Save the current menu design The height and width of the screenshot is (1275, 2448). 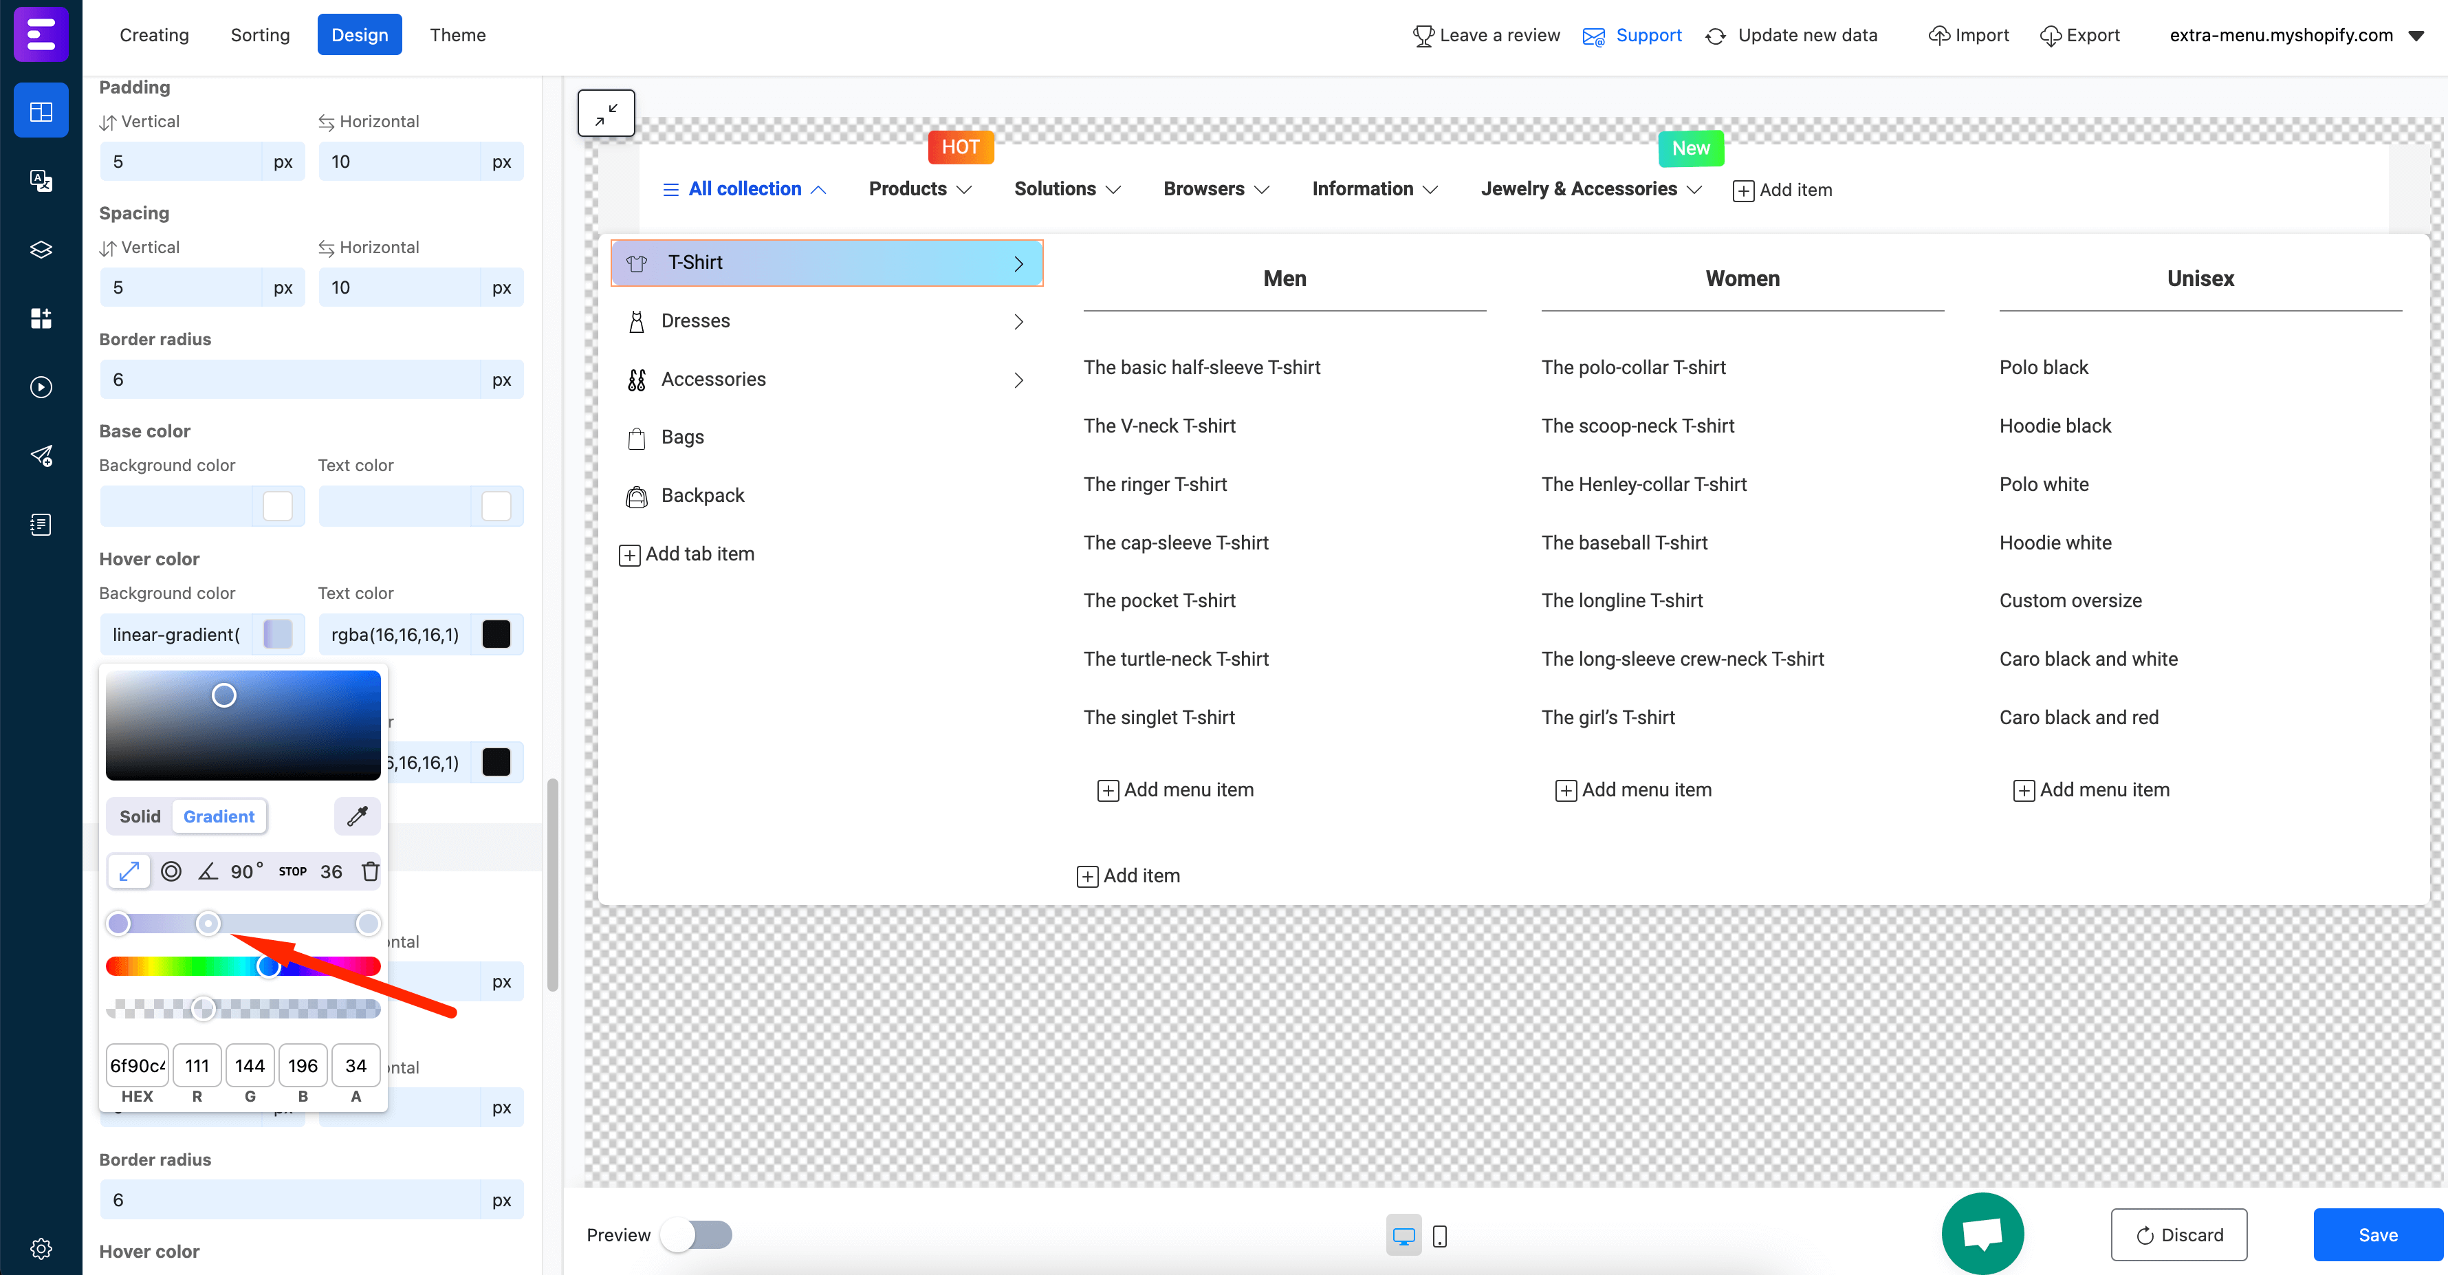[2378, 1234]
